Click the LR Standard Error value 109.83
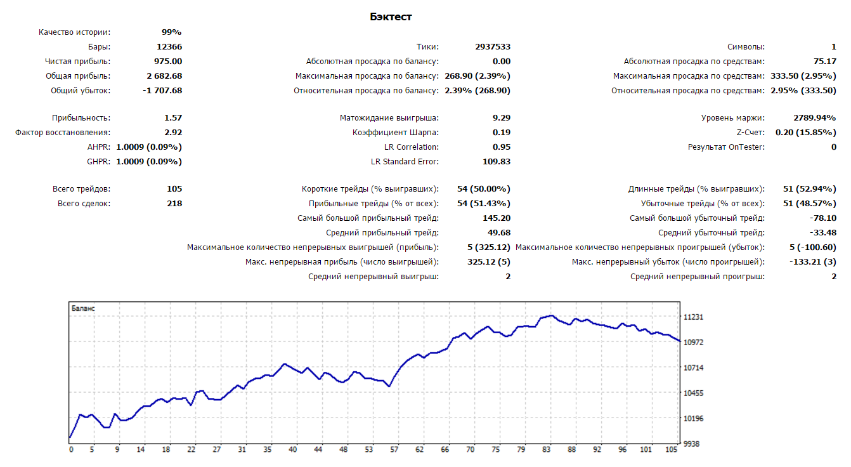851x467 pixels. coord(497,162)
